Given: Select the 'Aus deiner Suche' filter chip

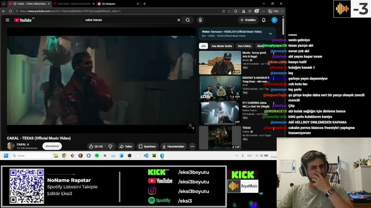Looking at the screenshot, I should click(222, 46).
